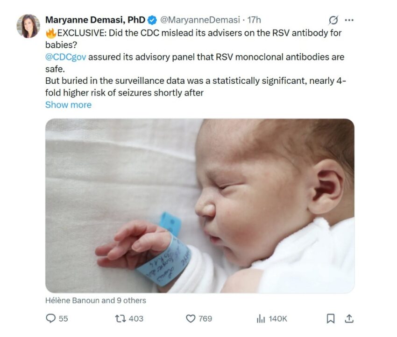Click the 403 reposts count
The width and height of the screenshot is (397, 337).
coord(136,319)
